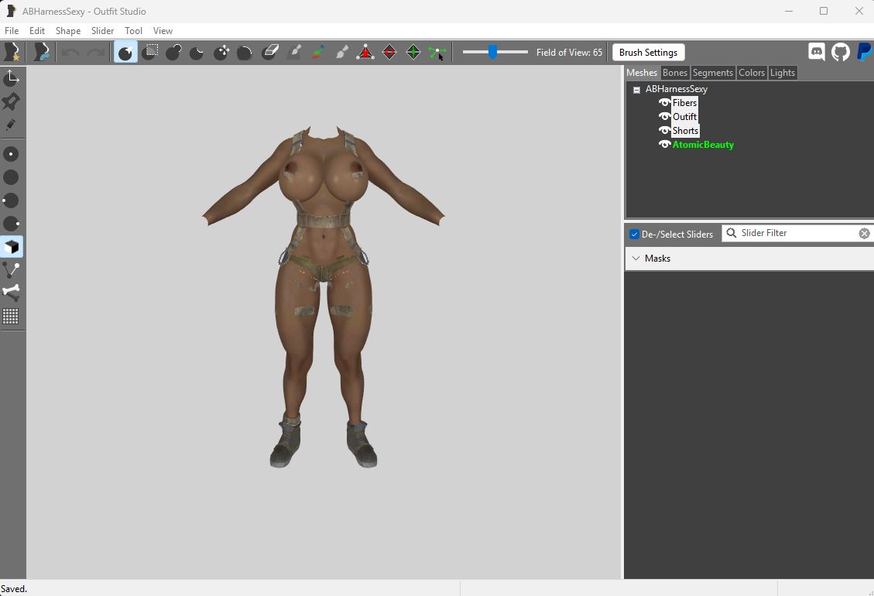Clear the Slider Filter with X button
This screenshot has width=874, height=596.
pyautogui.click(x=864, y=234)
